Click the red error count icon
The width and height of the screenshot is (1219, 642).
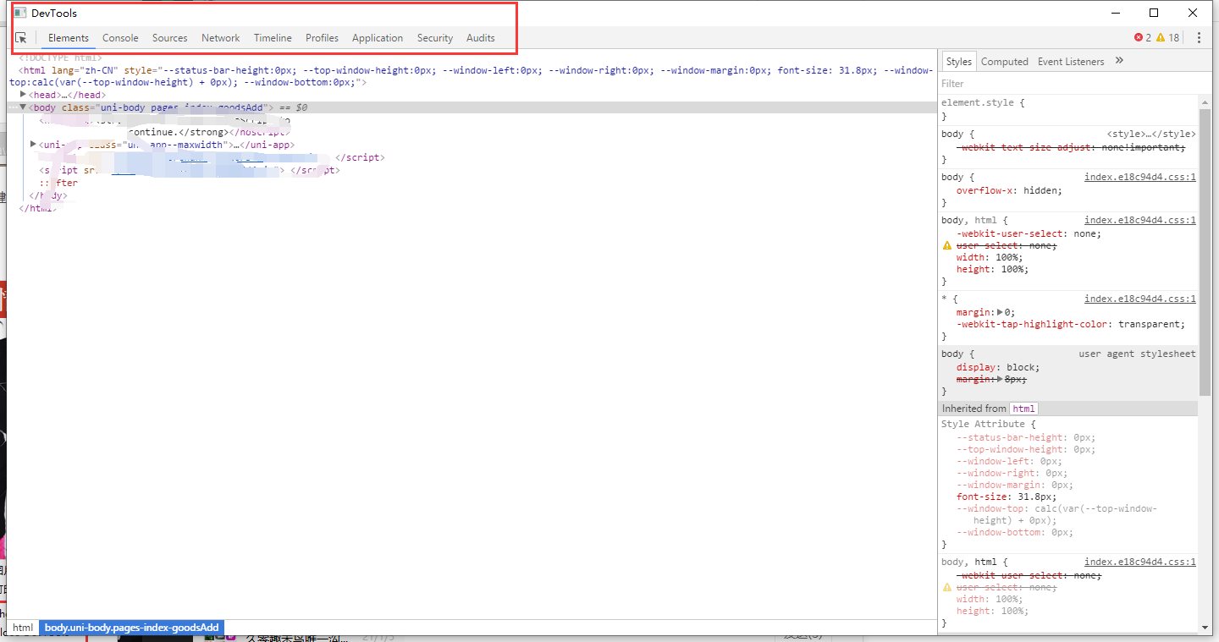click(x=1138, y=38)
